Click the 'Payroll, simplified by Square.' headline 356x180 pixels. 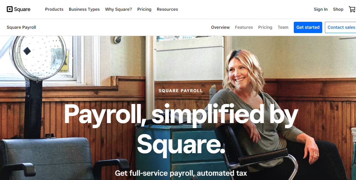point(181,129)
